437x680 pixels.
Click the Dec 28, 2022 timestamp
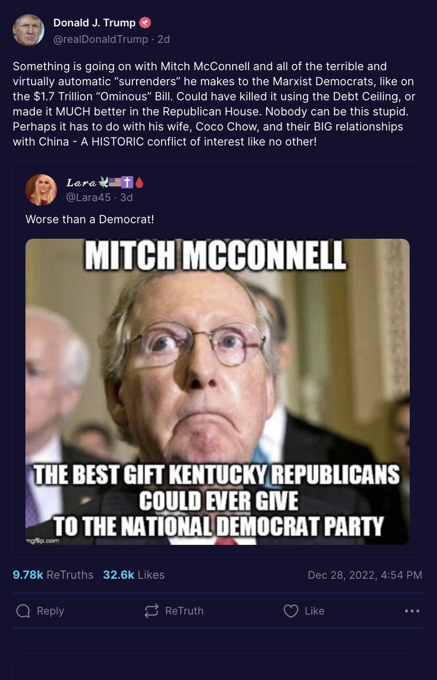click(x=365, y=575)
